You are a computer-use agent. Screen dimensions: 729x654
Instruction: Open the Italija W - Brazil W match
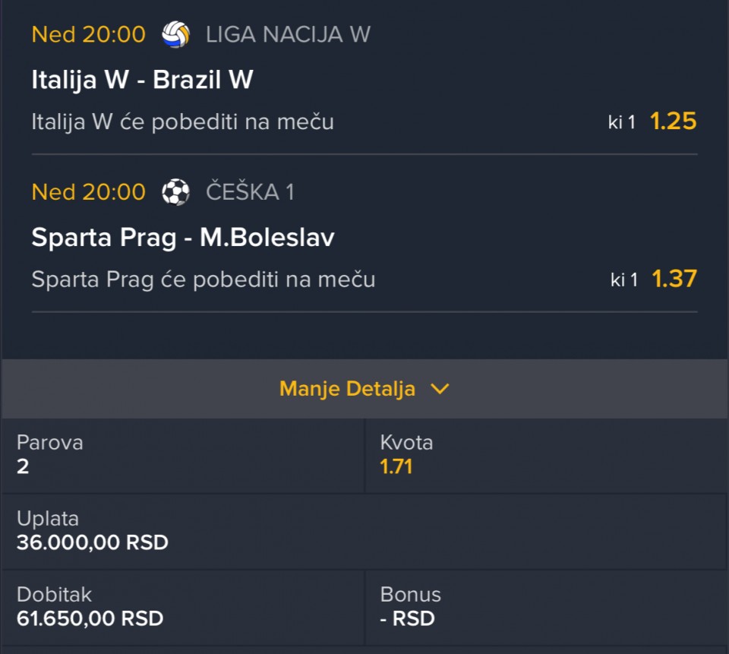tap(142, 79)
